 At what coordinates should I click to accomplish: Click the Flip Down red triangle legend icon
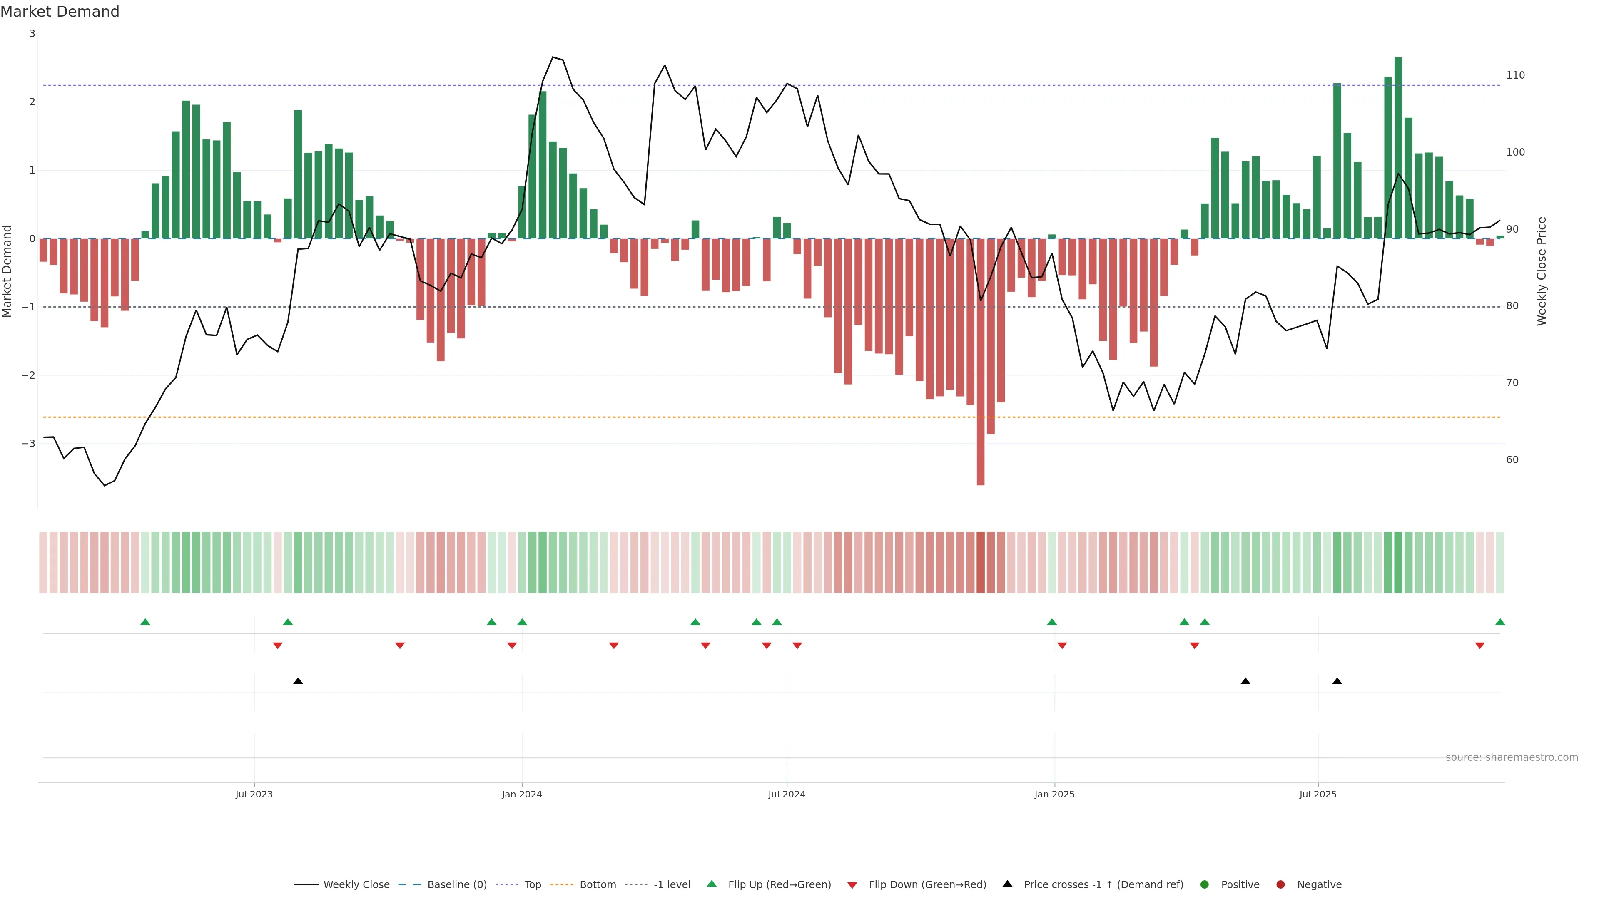click(852, 885)
